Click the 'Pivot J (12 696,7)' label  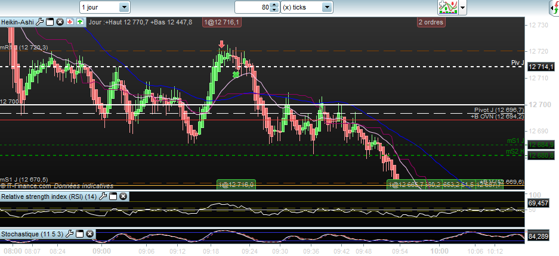[499, 110]
